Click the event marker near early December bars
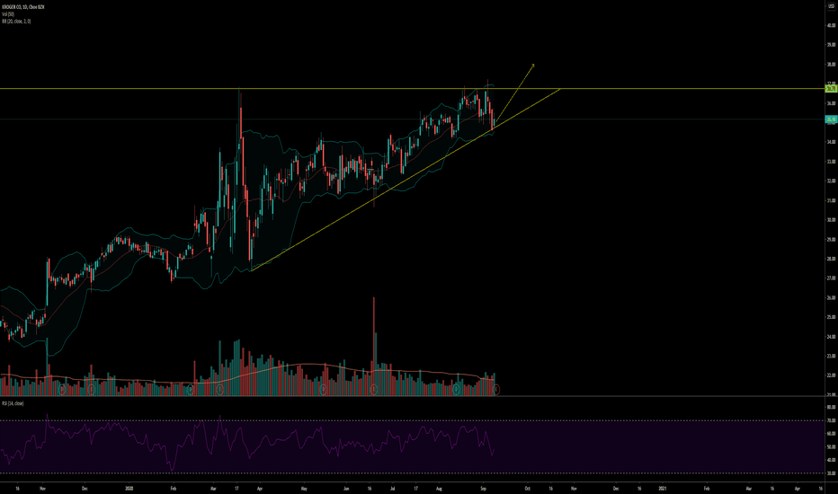 tap(91, 391)
